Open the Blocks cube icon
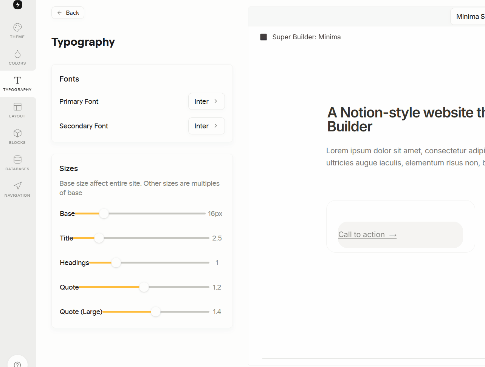Viewport: 485px width, 367px height. click(x=17, y=133)
